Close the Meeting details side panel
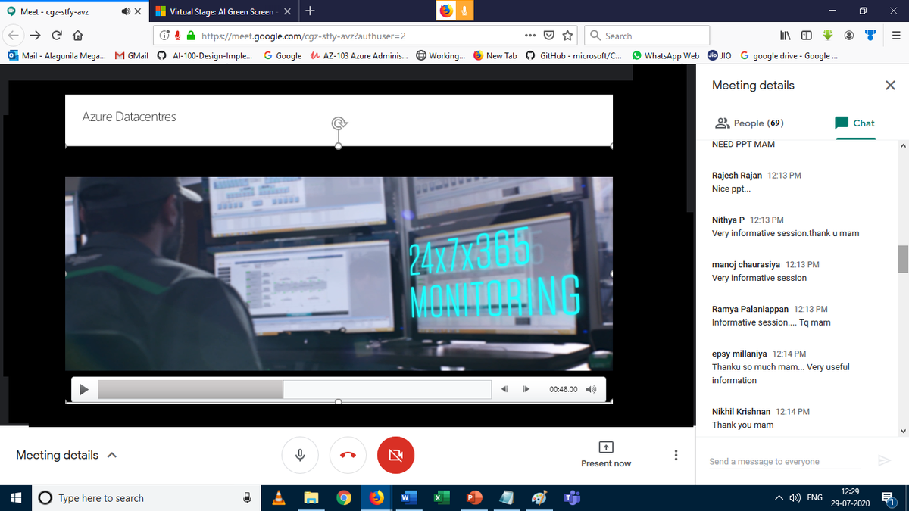 click(x=890, y=86)
